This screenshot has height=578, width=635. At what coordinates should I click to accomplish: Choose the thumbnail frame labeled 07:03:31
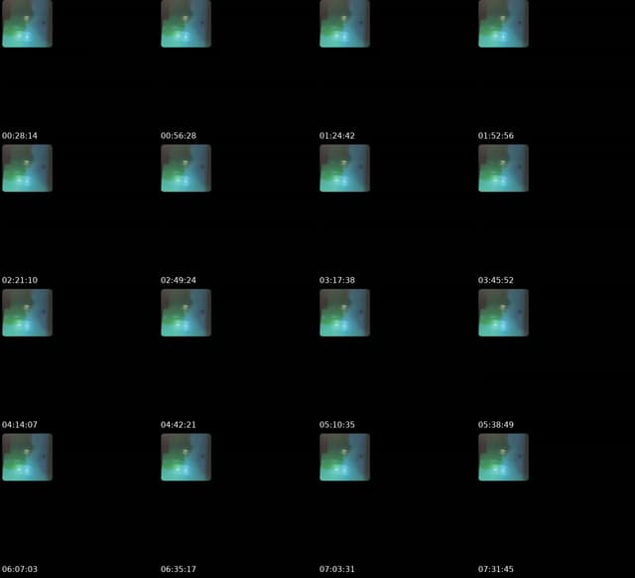click(x=344, y=457)
